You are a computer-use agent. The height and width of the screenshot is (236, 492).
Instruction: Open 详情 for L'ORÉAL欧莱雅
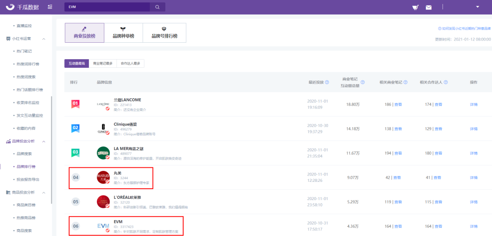[473, 202]
